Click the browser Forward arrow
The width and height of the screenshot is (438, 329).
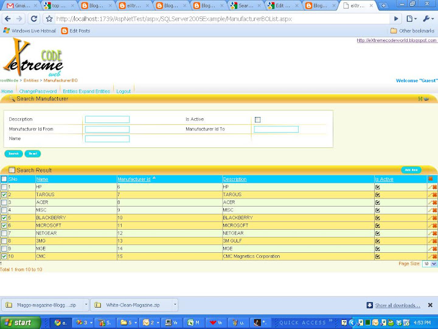click(x=19, y=19)
